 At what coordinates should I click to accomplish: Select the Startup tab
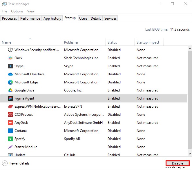(70, 18)
